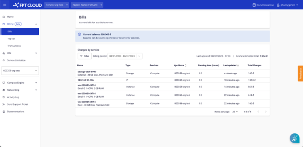The width and height of the screenshot is (303, 147).
Task: Open the phuong pham account menu
Action: [x=288, y=5]
